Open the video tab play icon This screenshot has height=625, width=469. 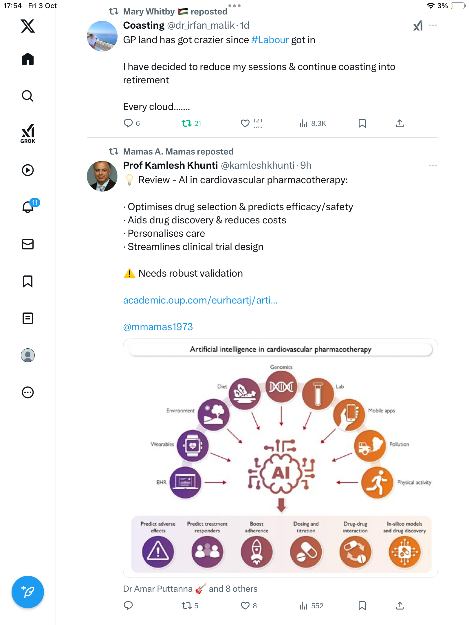(x=28, y=170)
